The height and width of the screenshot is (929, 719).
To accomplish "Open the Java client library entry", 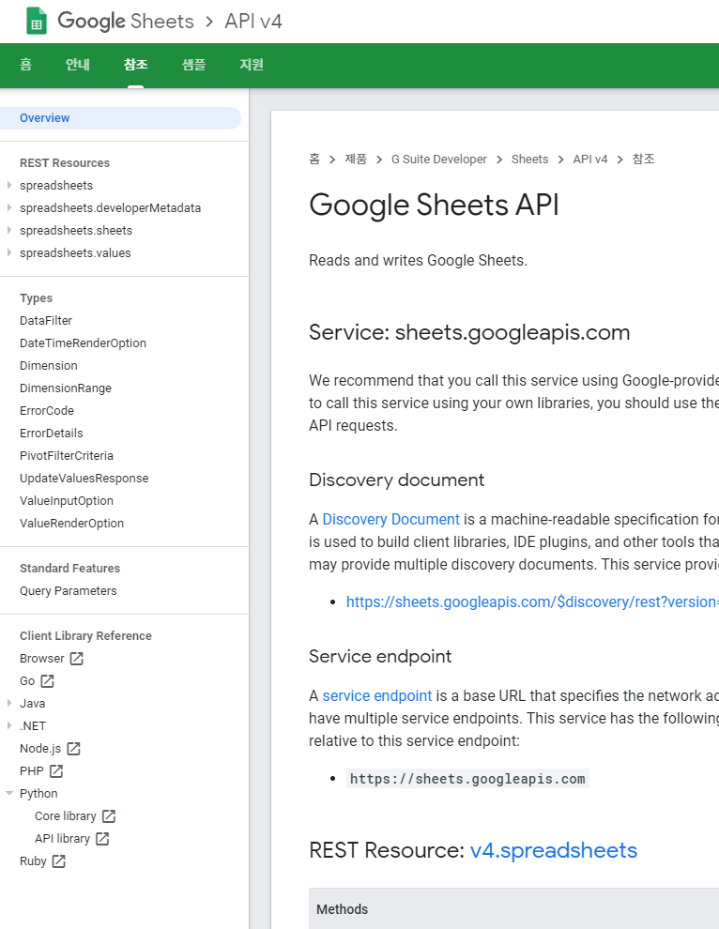I will pyautogui.click(x=32, y=703).
